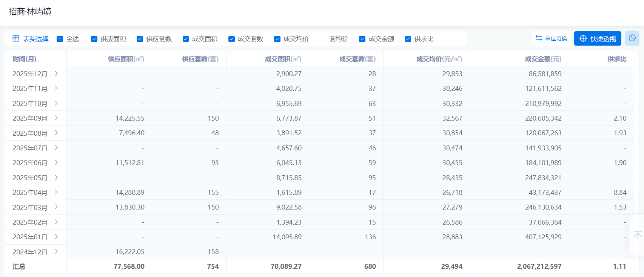
Task: Uncheck the 供求比 column checkbox
Action: [408, 39]
